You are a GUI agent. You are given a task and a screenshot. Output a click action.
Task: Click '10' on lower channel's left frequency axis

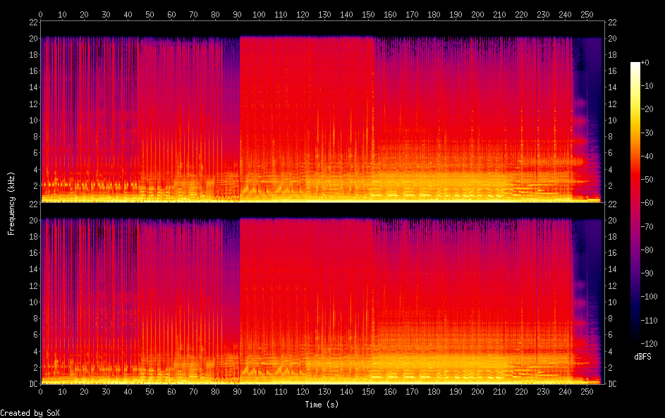click(x=34, y=302)
